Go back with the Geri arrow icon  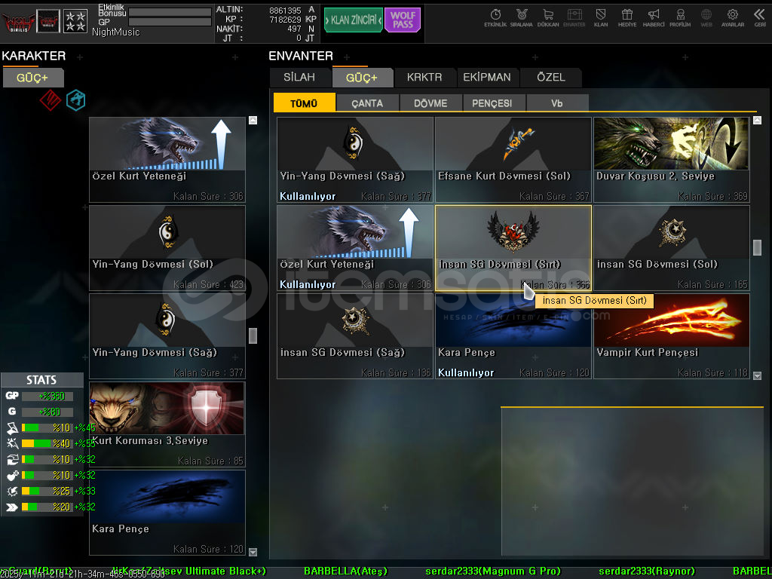tap(760, 18)
